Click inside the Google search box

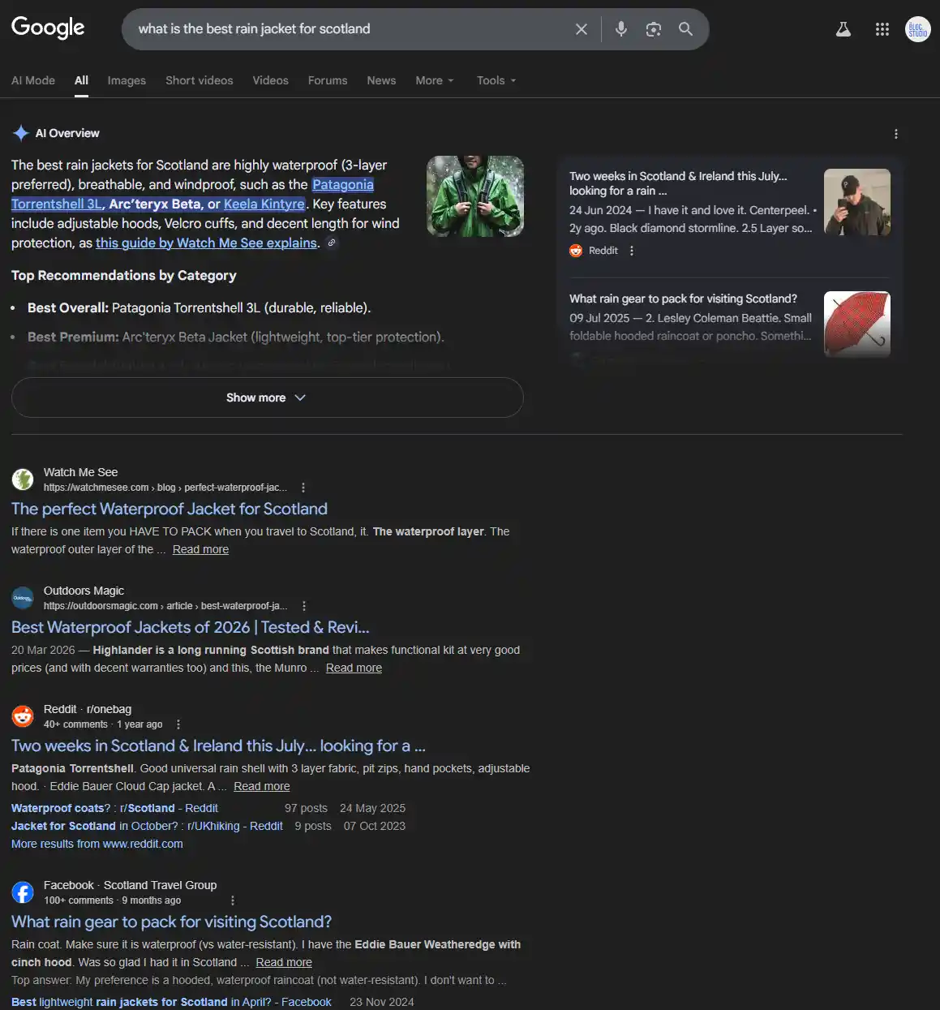pyautogui.click(x=341, y=29)
